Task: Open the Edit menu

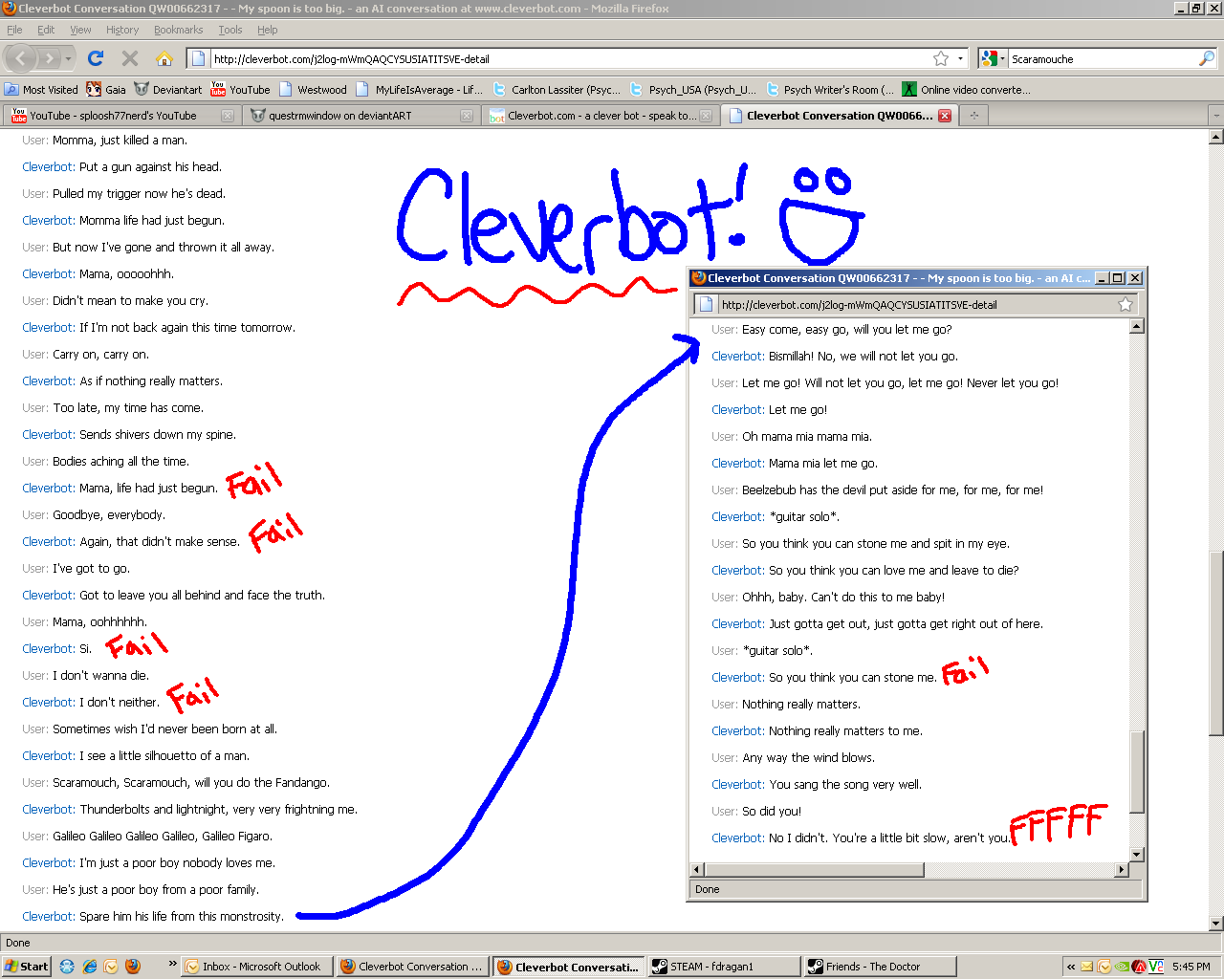Action: [x=46, y=30]
